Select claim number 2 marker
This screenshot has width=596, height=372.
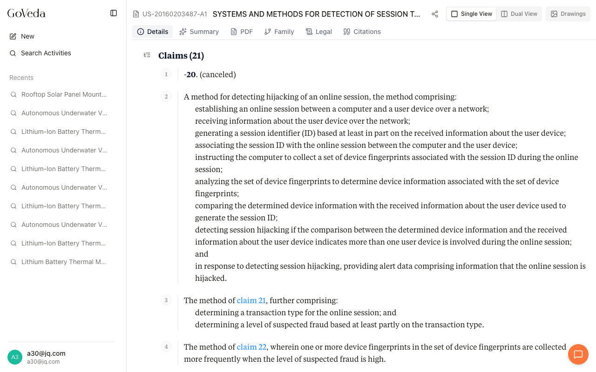coord(166,97)
